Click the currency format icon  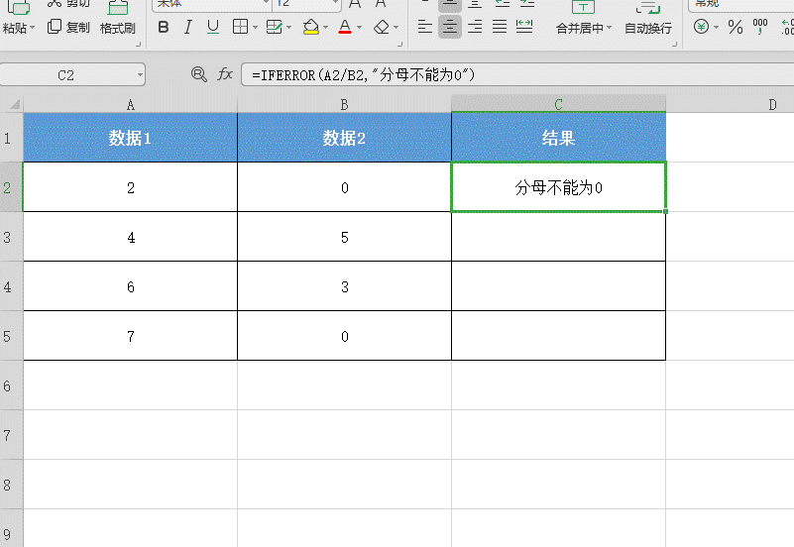click(x=702, y=27)
